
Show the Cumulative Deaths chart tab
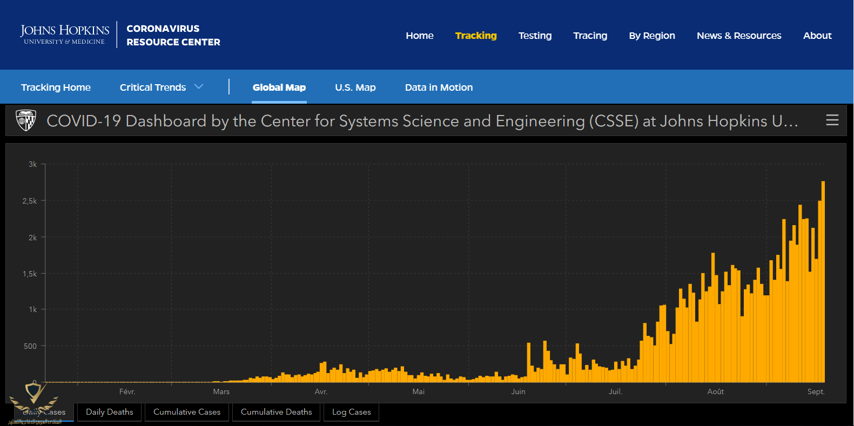(x=276, y=412)
